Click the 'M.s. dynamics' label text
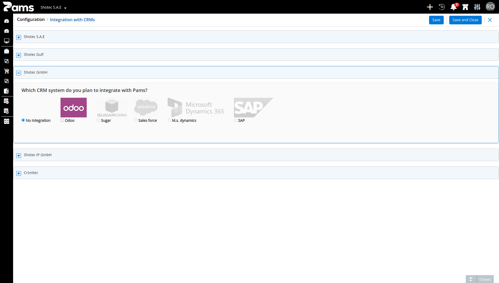The image size is (499, 283). pyautogui.click(x=184, y=121)
